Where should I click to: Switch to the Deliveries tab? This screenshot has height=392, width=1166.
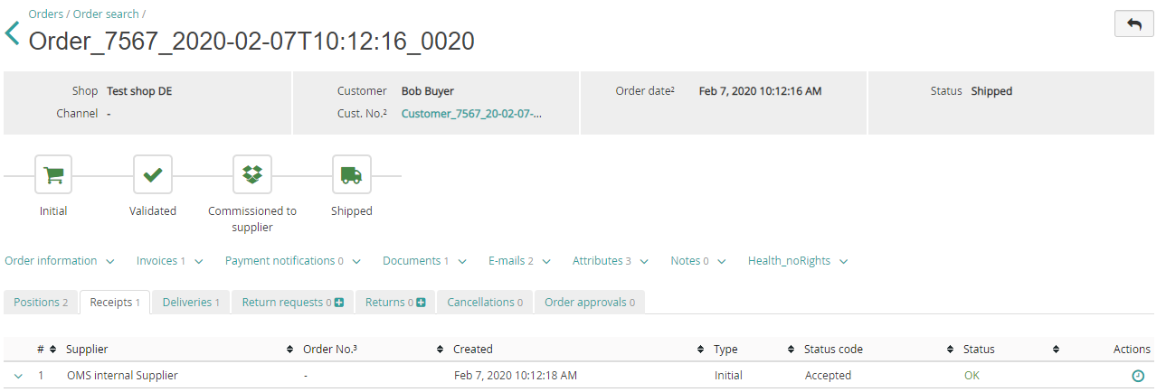click(191, 303)
